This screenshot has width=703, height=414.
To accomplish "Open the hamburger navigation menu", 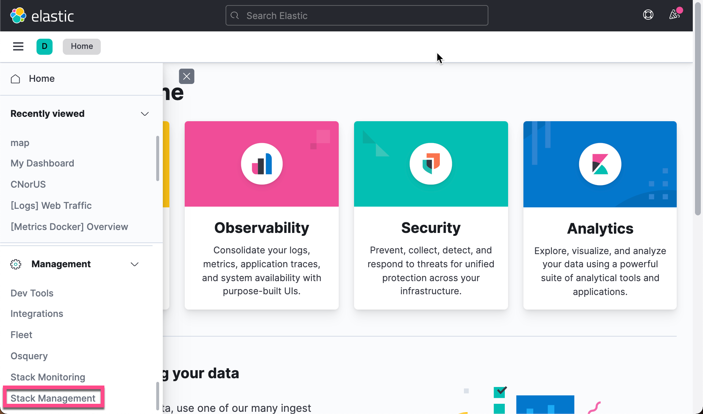I will point(18,46).
